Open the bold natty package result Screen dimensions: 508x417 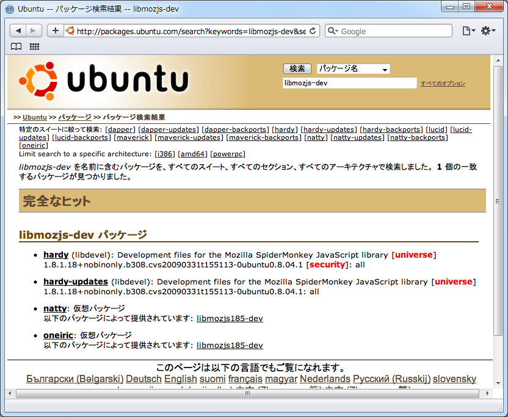(55, 308)
